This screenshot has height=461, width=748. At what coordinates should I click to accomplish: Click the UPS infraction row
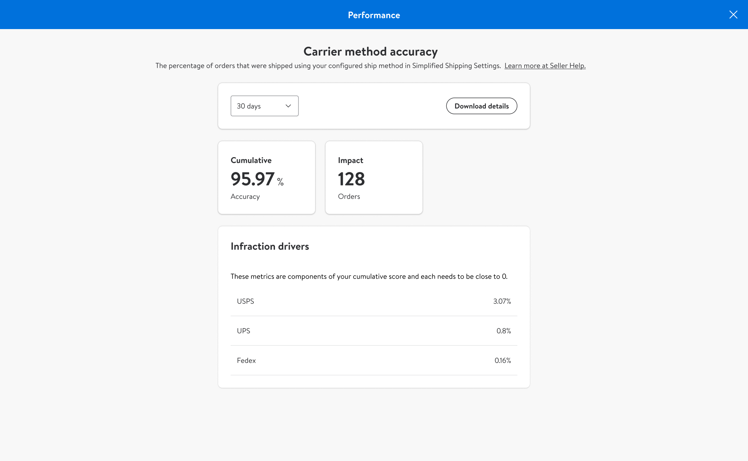[374, 331]
